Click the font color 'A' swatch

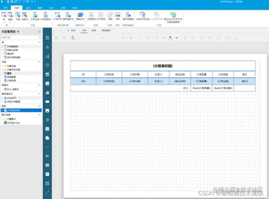(157, 38)
